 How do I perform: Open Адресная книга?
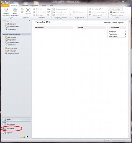(117, 12)
